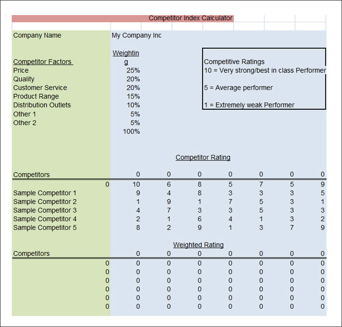Select the 25% weighting for Price

[x=133, y=70]
